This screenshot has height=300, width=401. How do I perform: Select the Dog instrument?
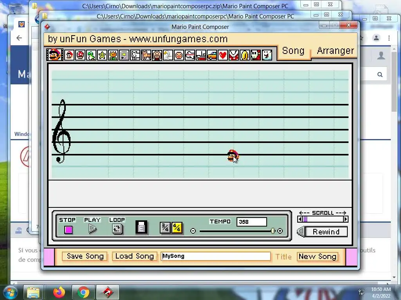pos(135,55)
